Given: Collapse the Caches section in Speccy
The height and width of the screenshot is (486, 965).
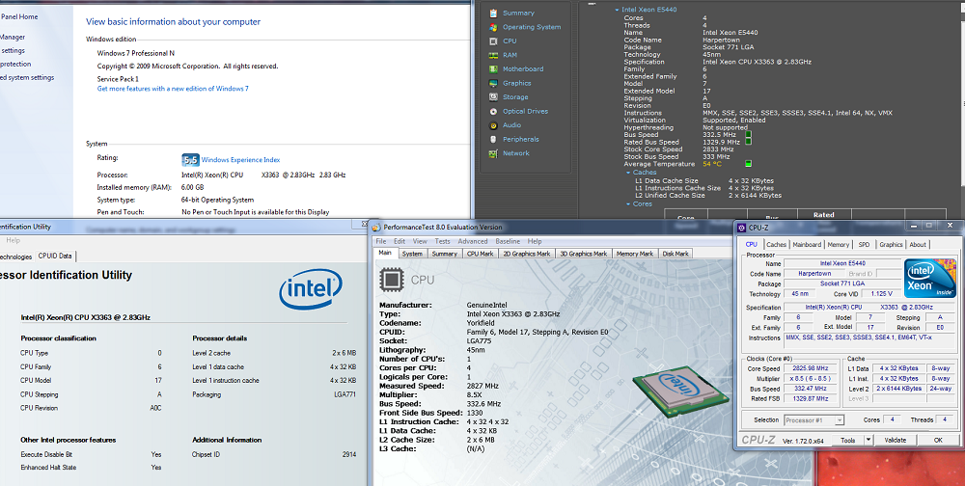Looking at the screenshot, I should 628,173.
